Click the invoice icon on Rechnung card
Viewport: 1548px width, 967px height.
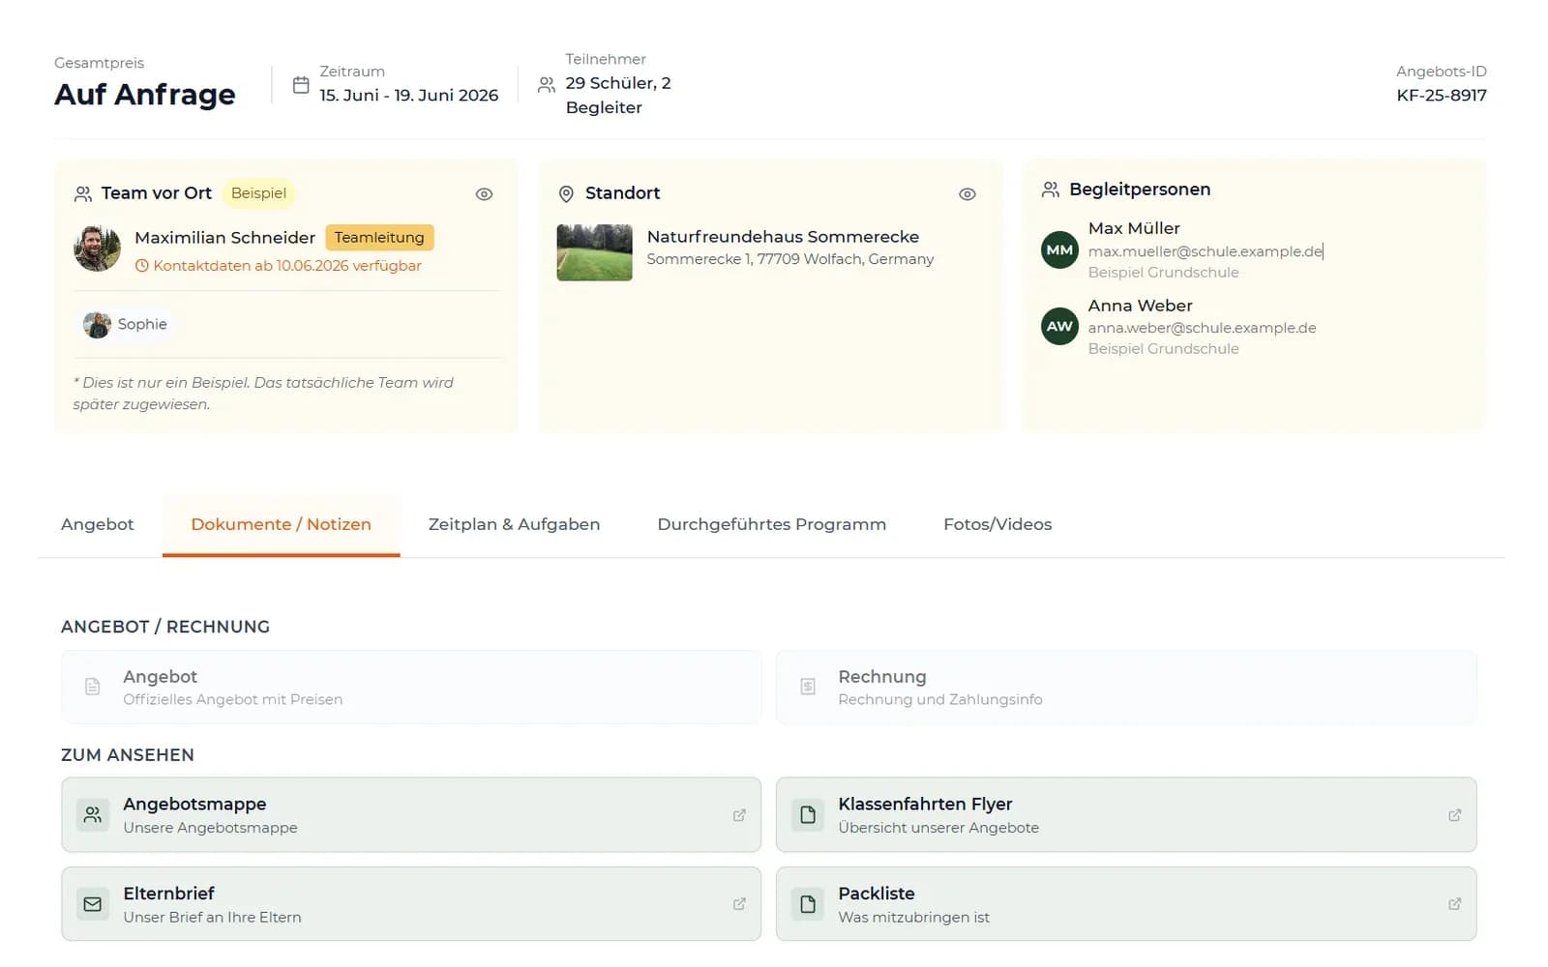[808, 687]
